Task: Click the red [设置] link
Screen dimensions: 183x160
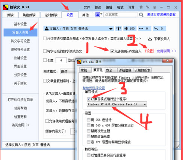Action: pyautogui.click(x=150, y=51)
